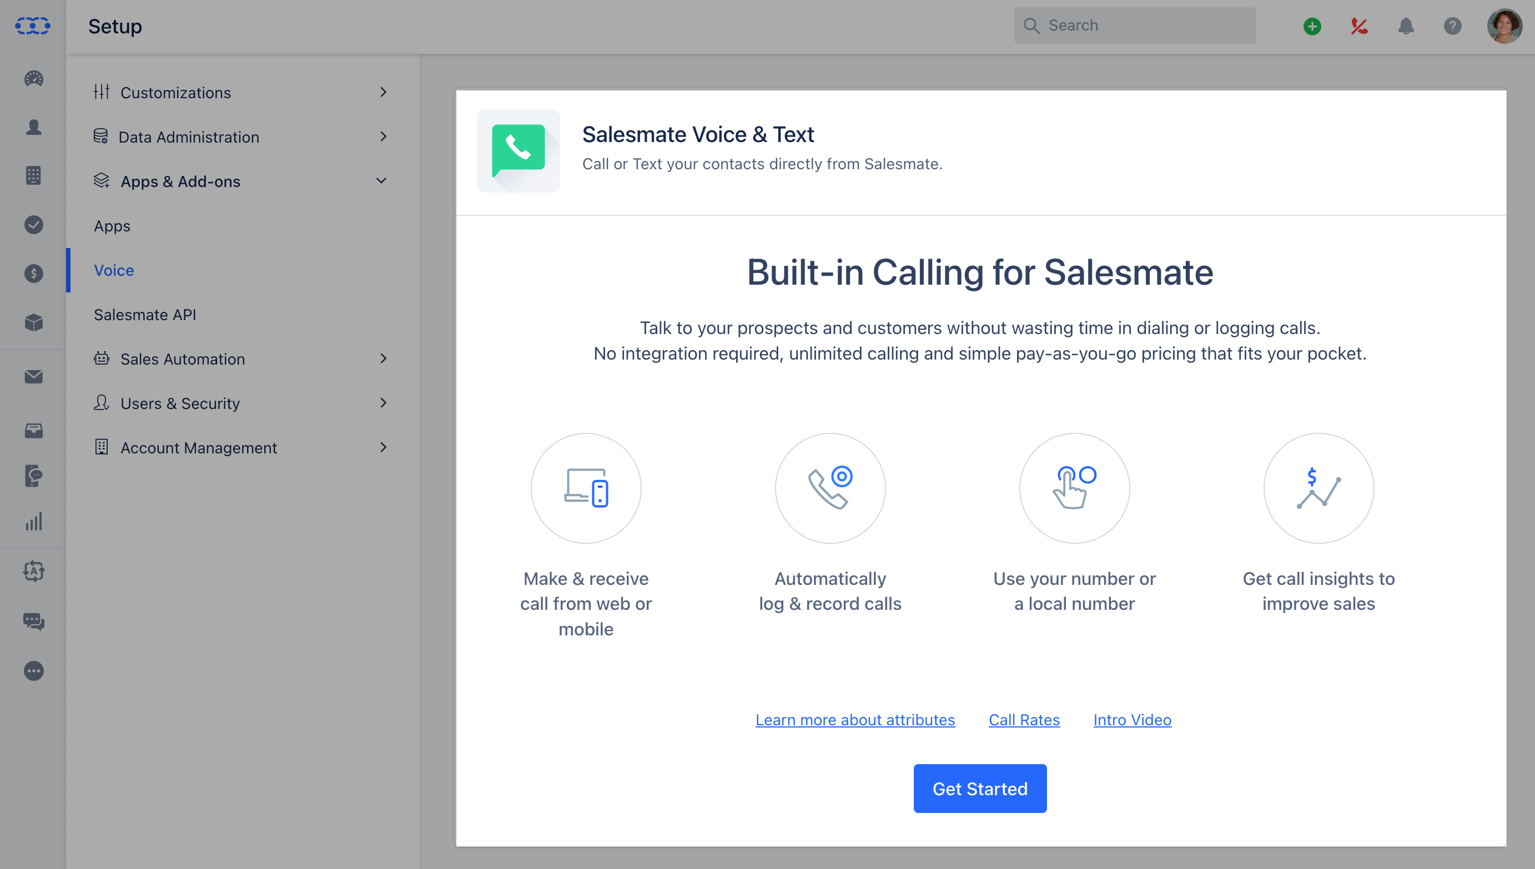
Task: Click 'Built-in Calling for Salesmate' headline
Action: click(x=980, y=272)
